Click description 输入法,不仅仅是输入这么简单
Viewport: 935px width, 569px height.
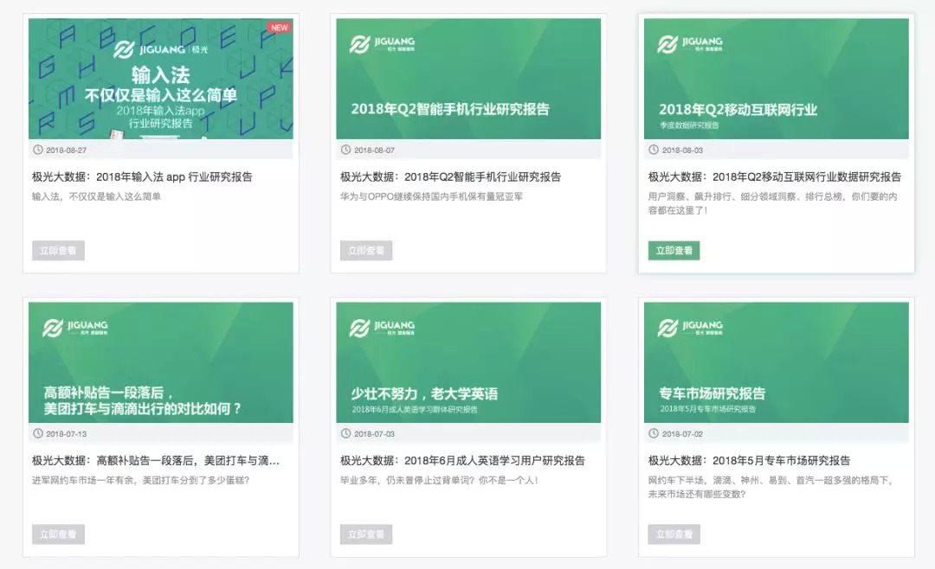point(97,196)
